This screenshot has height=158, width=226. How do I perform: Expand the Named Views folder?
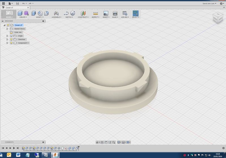7,29
